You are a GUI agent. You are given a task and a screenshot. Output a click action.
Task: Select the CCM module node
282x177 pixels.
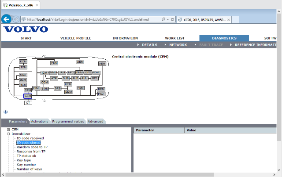(45, 82)
